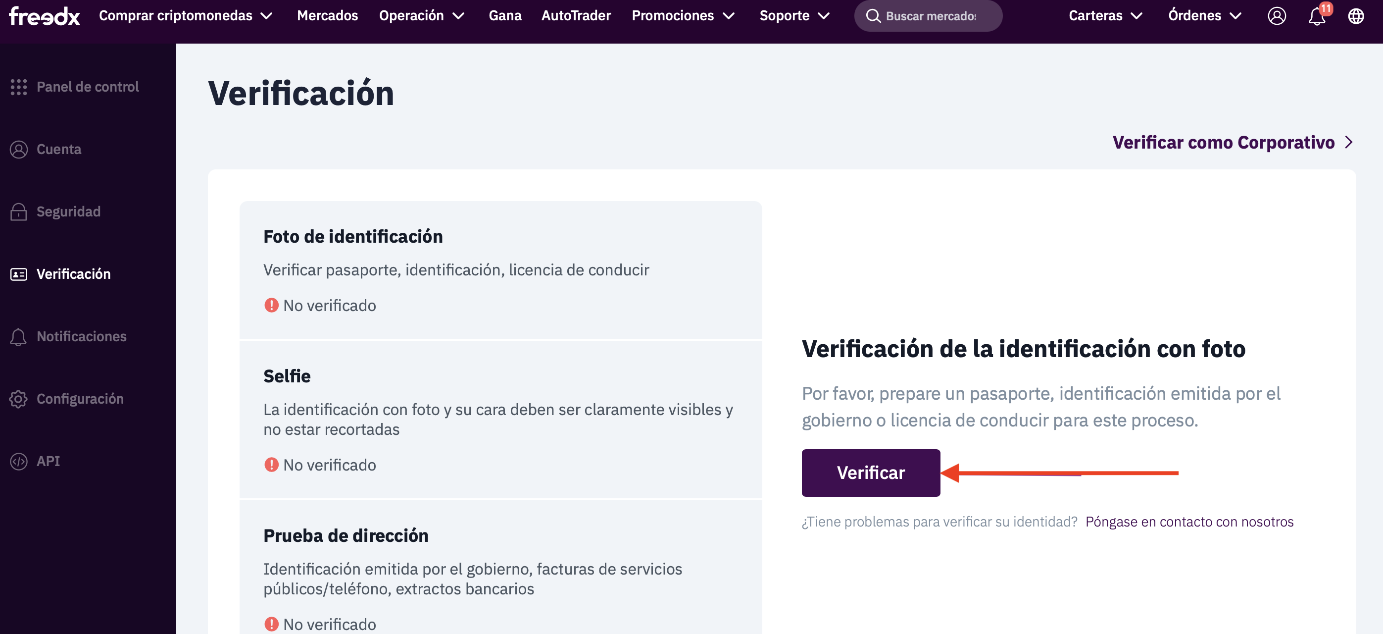Expand the Operación menu
This screenshot has height=634, width=1383.
[x=421, y=16]
